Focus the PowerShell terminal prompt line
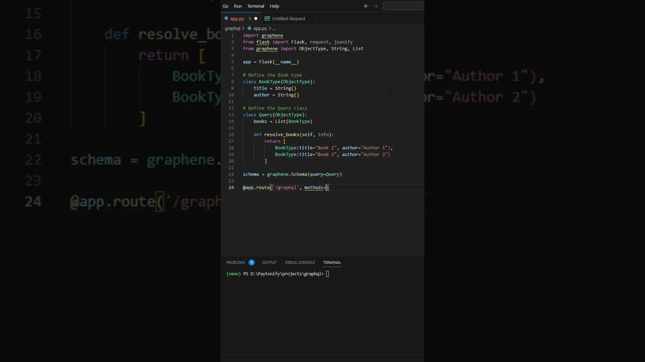This screenshot has width=645, height=362. [x=278, y=274]
